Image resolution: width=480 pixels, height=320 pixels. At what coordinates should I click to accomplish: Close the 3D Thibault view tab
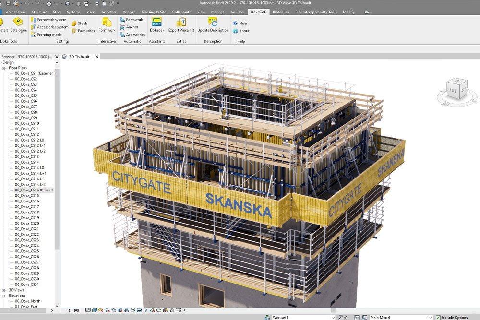point(96,57)
